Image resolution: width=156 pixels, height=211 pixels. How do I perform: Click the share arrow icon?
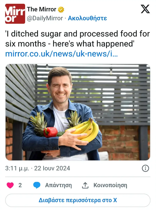pos(85,185)
